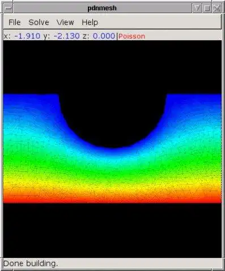Open the Help menu
Viewport: 225px width, 271px height.
(x=90, y=23)
